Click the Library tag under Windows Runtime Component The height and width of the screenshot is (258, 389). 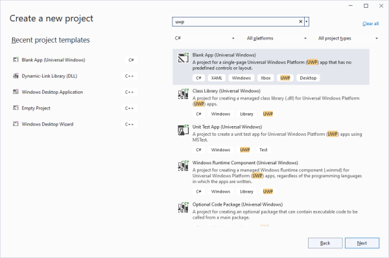tap(246, 191)
